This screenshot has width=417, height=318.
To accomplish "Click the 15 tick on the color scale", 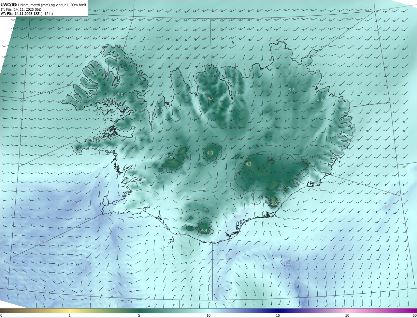I will click(278, 315).
